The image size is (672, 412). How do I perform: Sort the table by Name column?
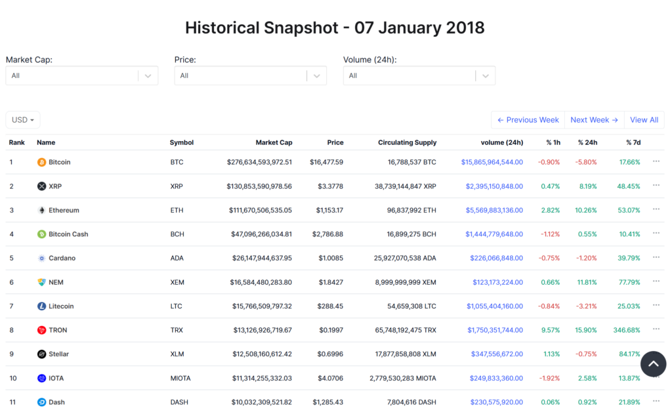coord(46,142)
